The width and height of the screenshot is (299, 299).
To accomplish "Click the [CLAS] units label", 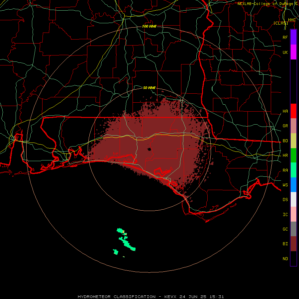I will (x=281, y=23).
